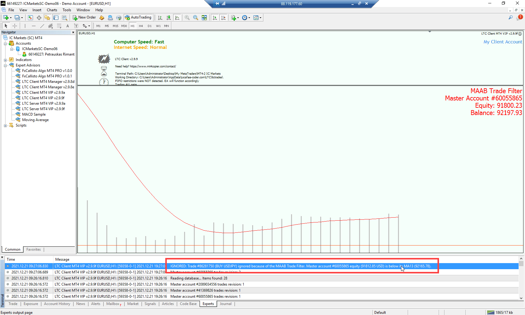The height and width of the screenshot is (315, 525).
Task: Open the Profiles toolbar icon
Action: (x=17, y=18)
